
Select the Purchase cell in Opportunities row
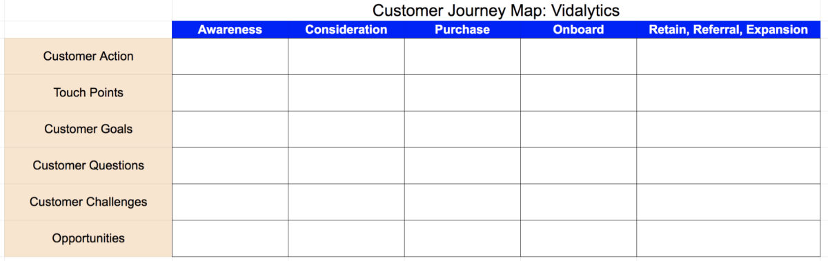click(x=462, y=239)
